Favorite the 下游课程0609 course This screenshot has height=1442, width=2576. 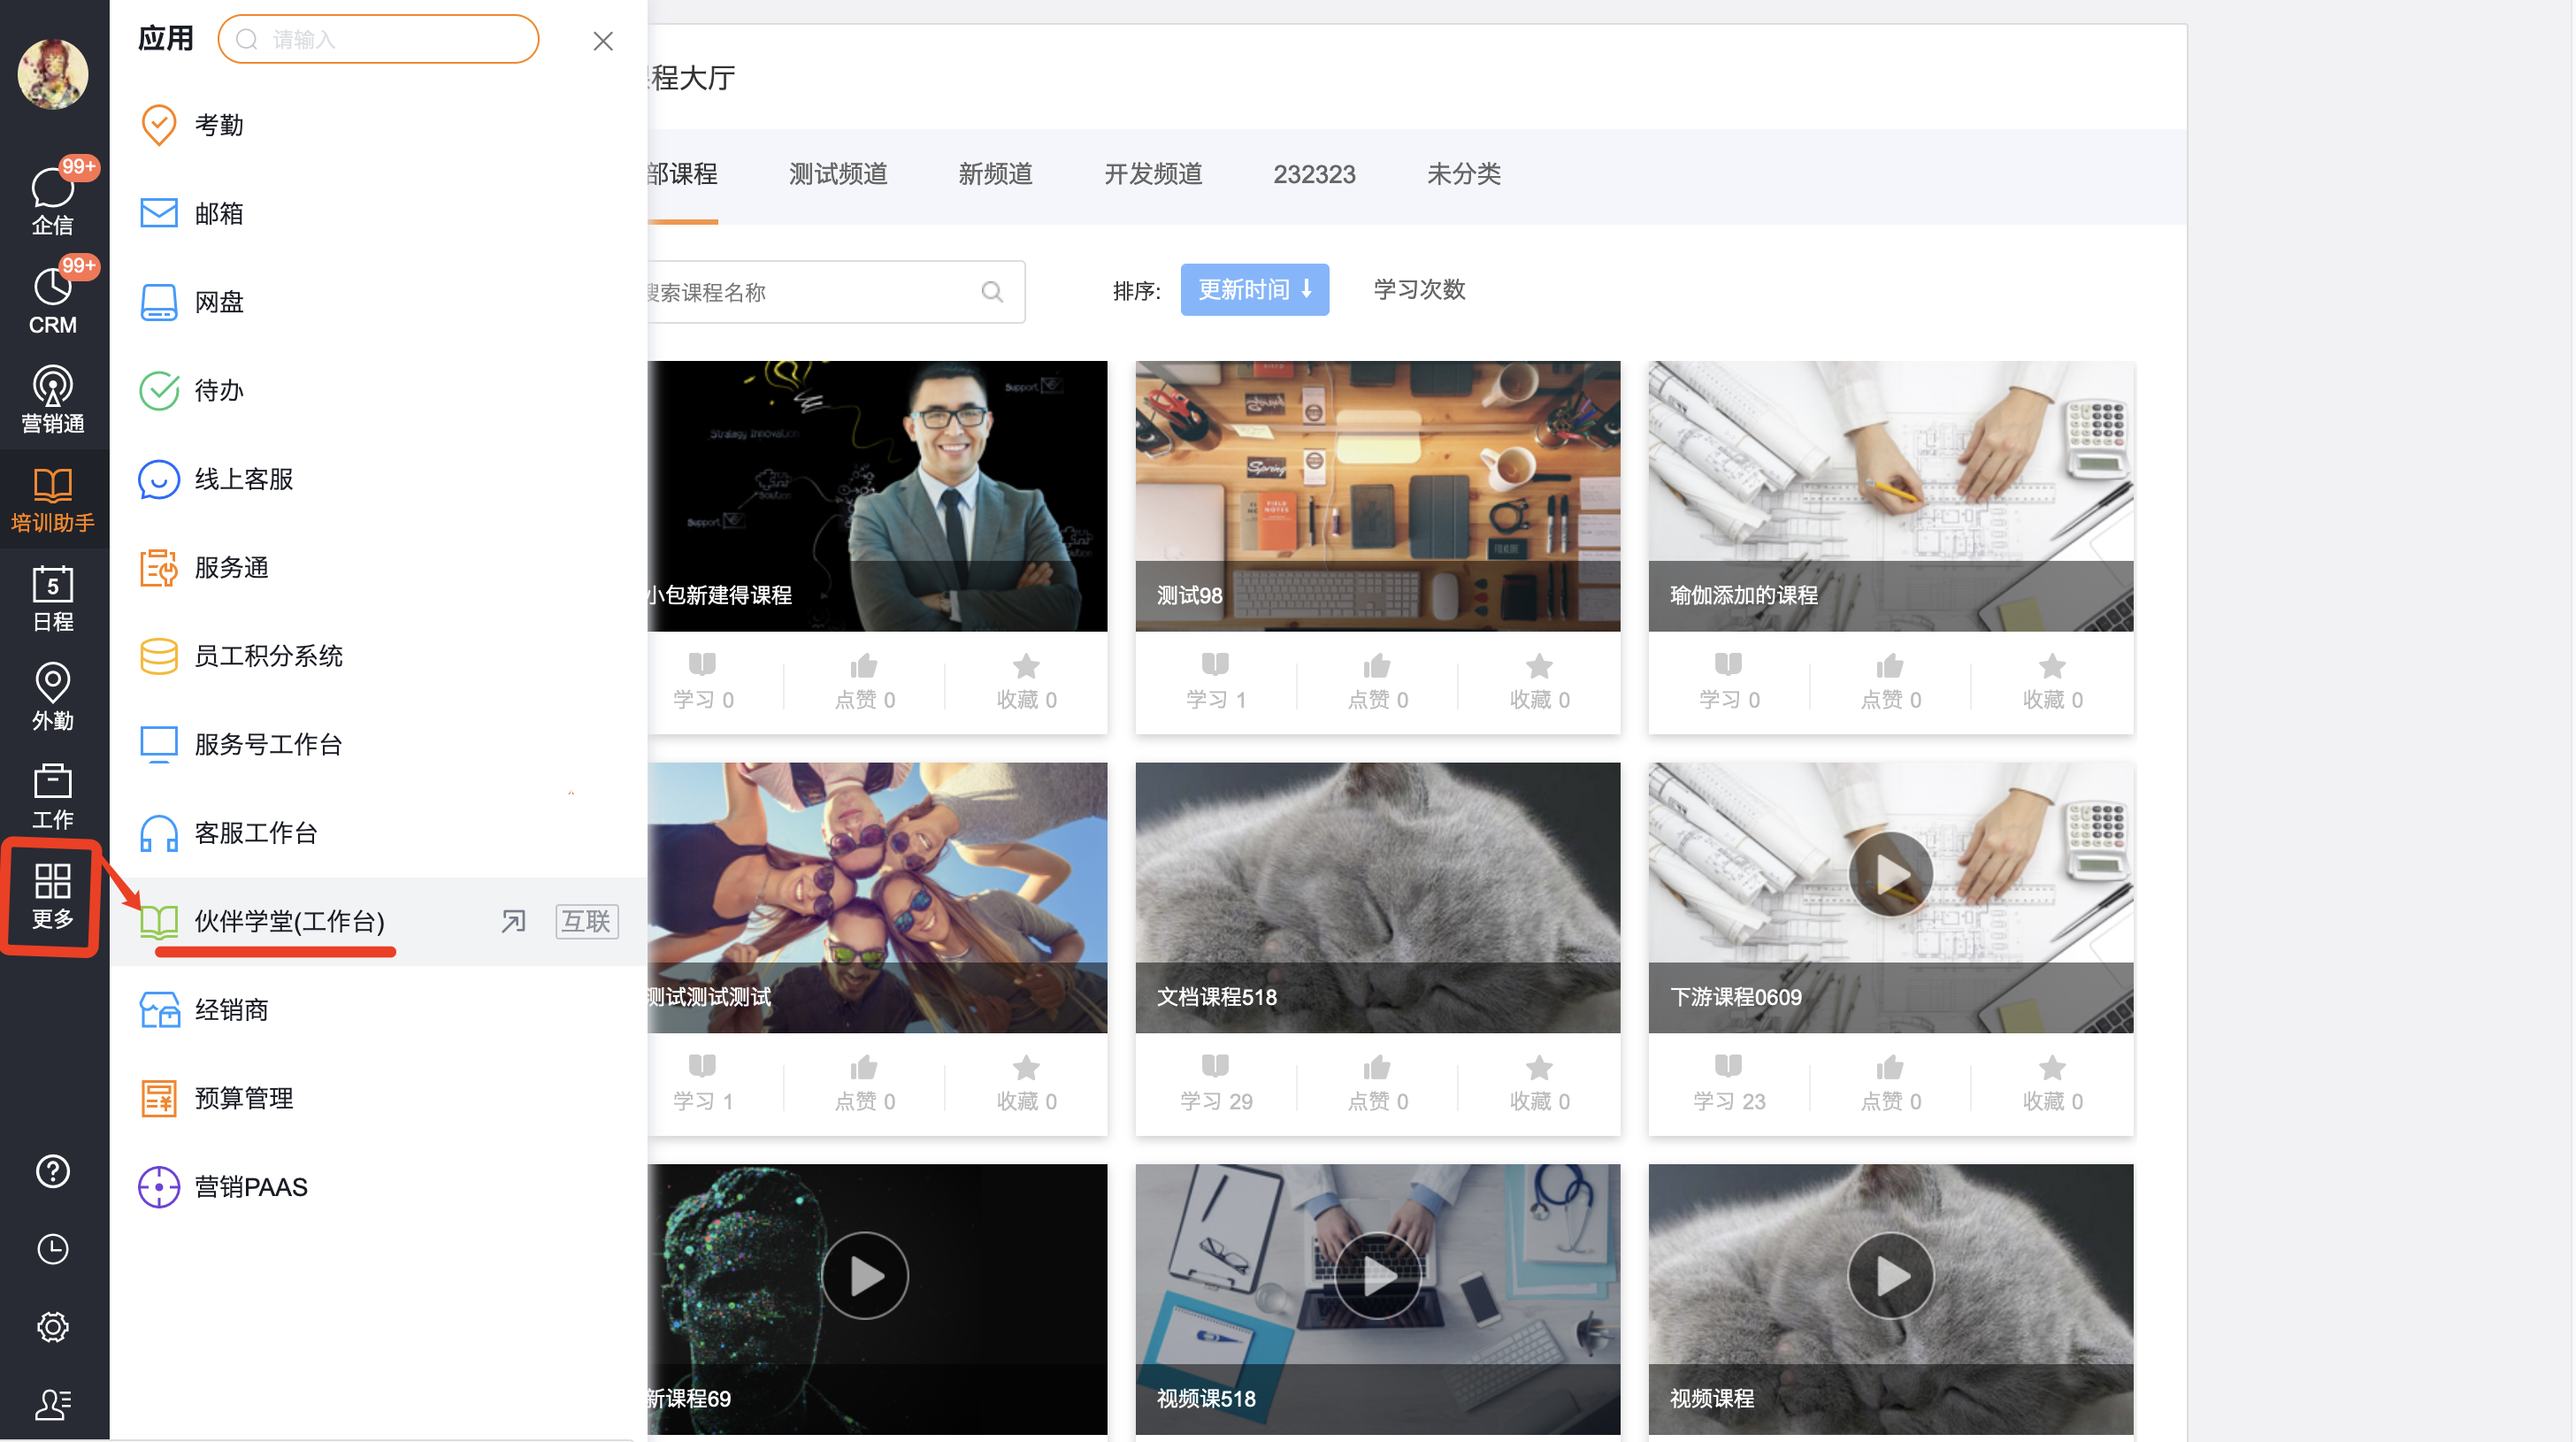tap(2053, 1084)
